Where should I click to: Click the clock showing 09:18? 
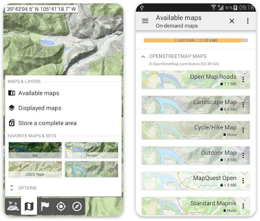coord(246,8)
